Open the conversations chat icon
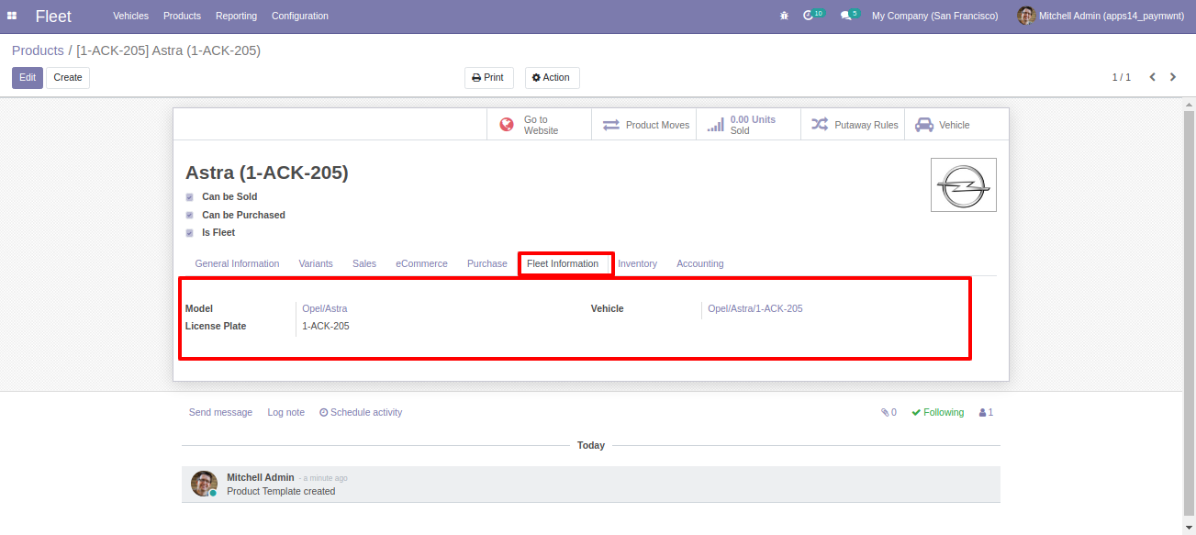Image resolution: width=1196 pixels, height=535 pixels. [846, 16]
